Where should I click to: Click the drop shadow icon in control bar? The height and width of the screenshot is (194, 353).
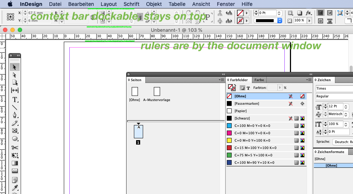[299, 13]
